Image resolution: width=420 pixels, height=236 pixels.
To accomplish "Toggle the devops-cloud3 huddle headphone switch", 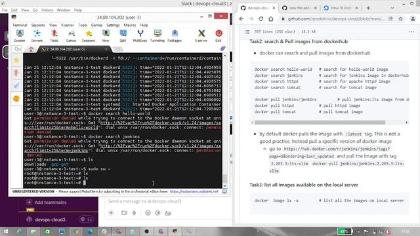I will (x=86, y=220).
